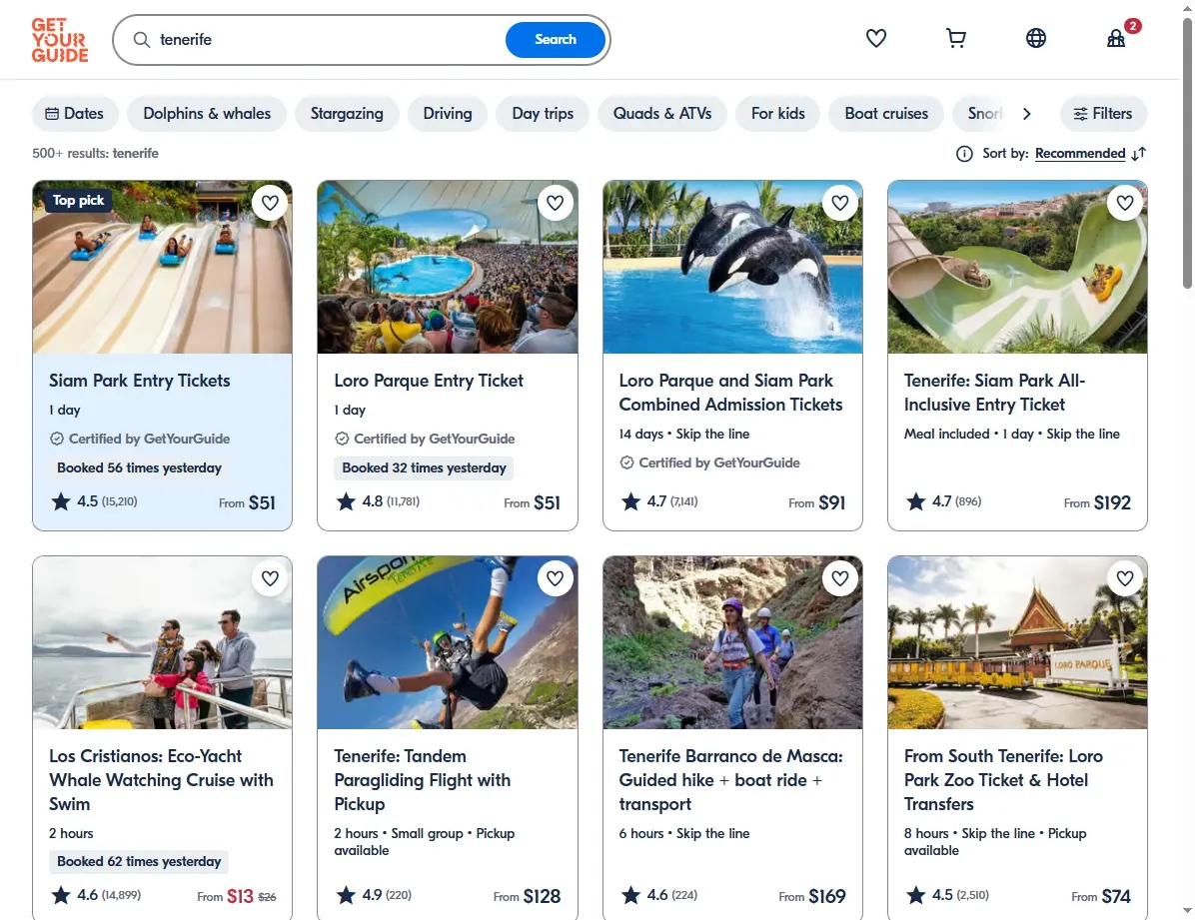Click 'Booked 32 times yesterday' label
This screenshot has height=920, width=1195.
(424, 468)
